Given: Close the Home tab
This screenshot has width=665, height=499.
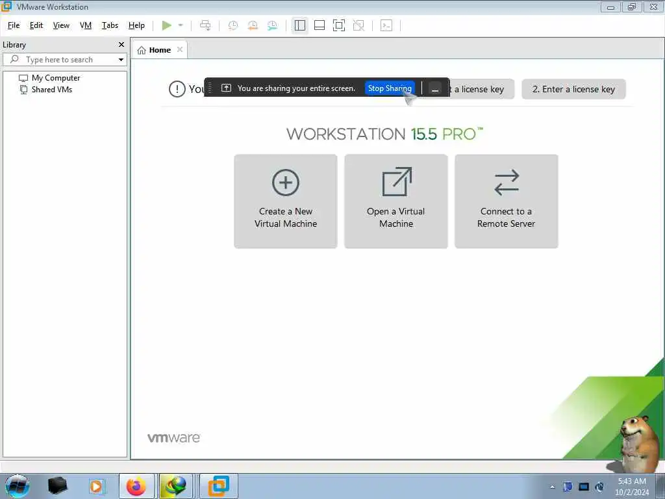Looking at the screenshot, I should [180, 49].
